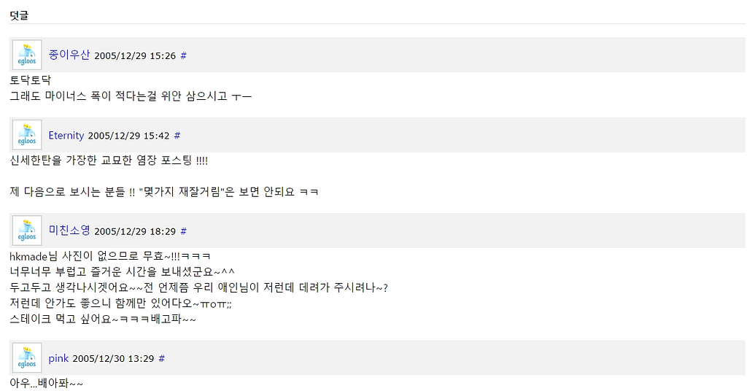Open 종이우산's profile link
This screenshot has height=391, width=747.
point(69,55)
